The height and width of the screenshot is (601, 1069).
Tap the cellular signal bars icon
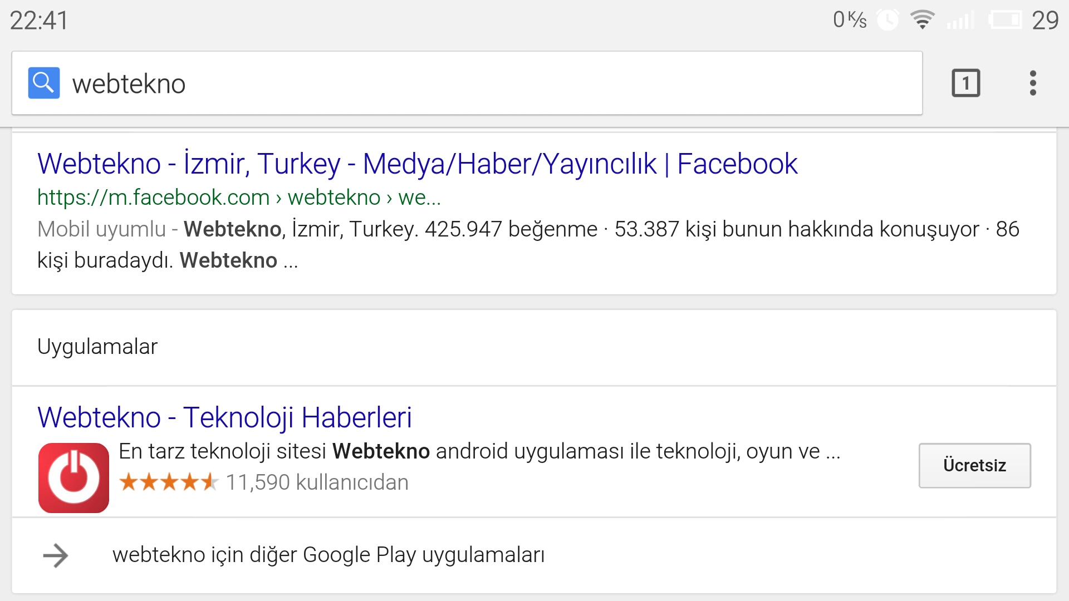[960, 21]
